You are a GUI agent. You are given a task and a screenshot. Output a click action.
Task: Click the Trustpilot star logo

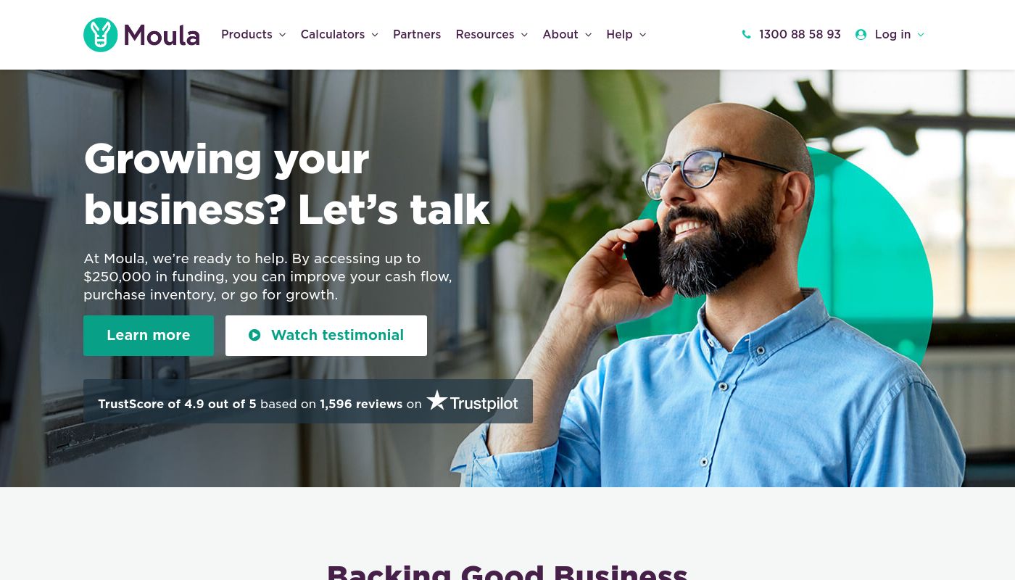tap(436, 400)
